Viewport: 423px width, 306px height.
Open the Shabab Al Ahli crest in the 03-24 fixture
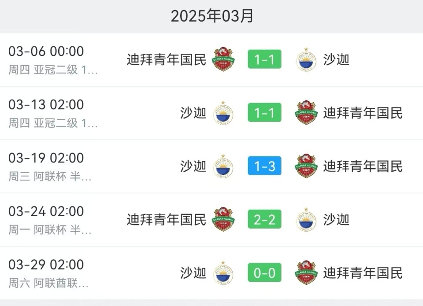(x=223, y=220)
